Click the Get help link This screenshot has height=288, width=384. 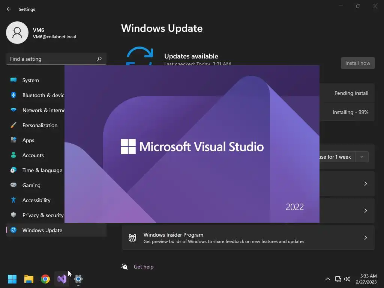pyautogui.click(x=144, y=267)
